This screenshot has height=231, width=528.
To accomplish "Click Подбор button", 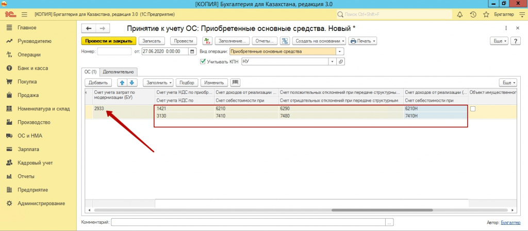I will point(187,82).
